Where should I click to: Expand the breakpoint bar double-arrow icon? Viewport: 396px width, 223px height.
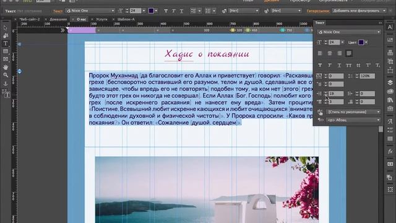click(x=62, y=30)
